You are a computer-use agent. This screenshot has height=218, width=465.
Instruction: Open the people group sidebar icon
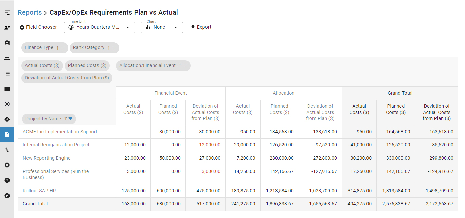[x=7, y=58]
